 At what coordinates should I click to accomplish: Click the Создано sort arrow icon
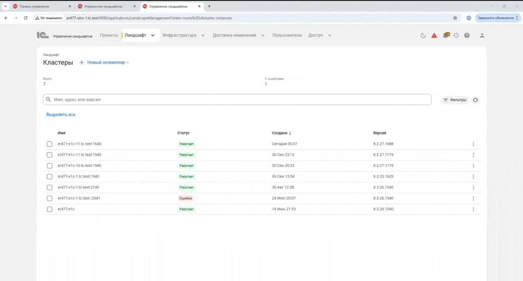click(290, 133)
